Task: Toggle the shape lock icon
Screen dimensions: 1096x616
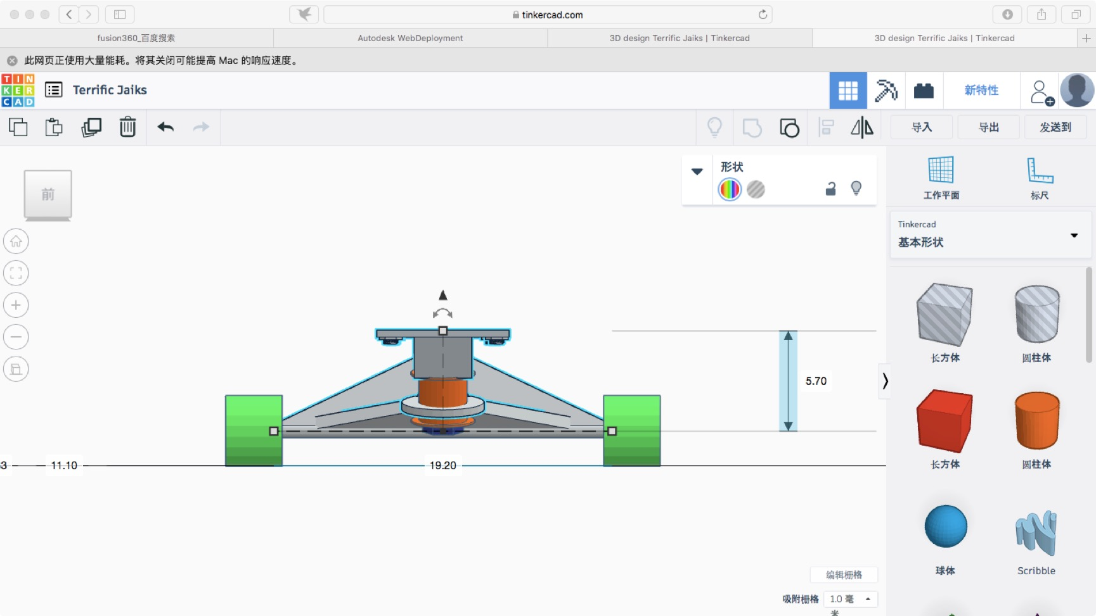Action: coord(830,189)
